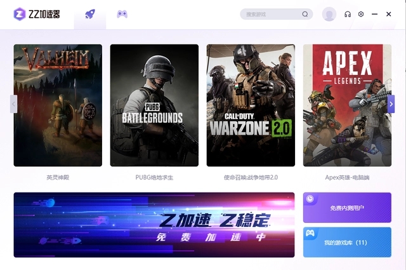This screenshot has height=270, width=406.
Task: Select the Valheim game cover
Action: click(58, 105)
